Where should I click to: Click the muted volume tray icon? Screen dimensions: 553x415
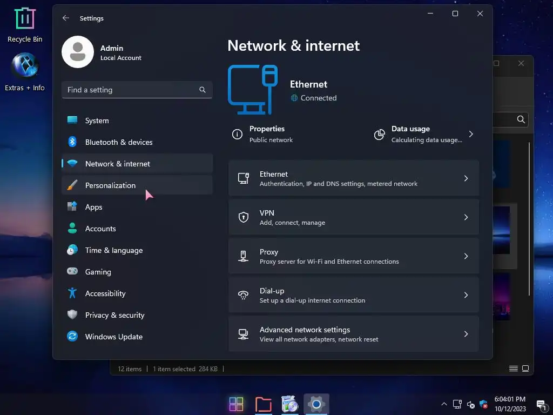click(x=470, y=404)
